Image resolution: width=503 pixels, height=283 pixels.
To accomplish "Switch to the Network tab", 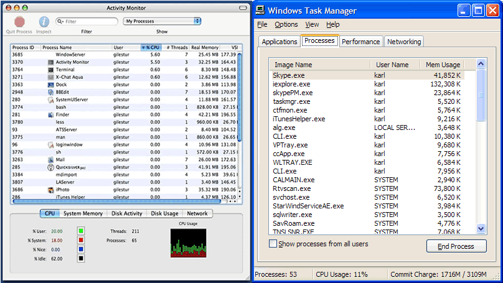I will point(197,213).
